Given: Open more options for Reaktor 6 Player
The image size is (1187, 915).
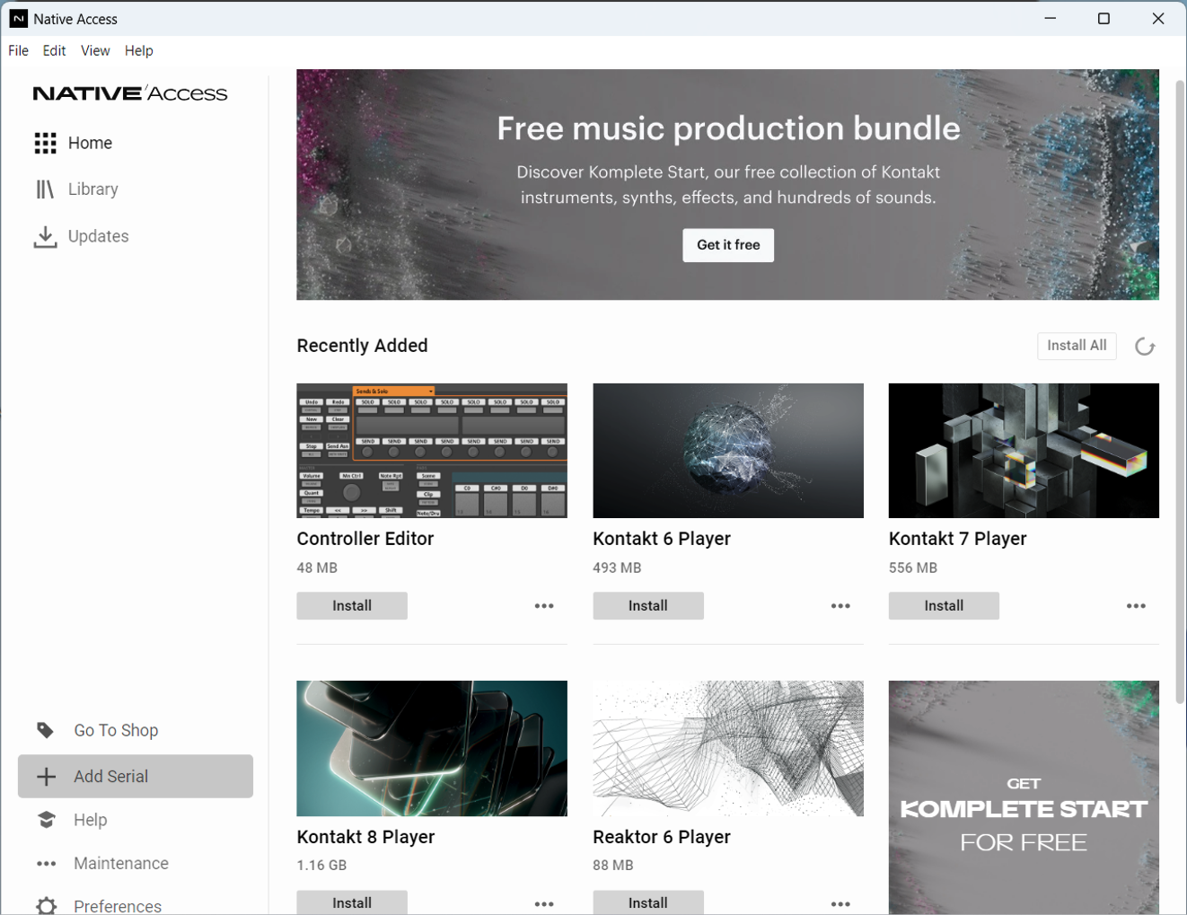Looking at the screenshot, I should pos(840,903).
